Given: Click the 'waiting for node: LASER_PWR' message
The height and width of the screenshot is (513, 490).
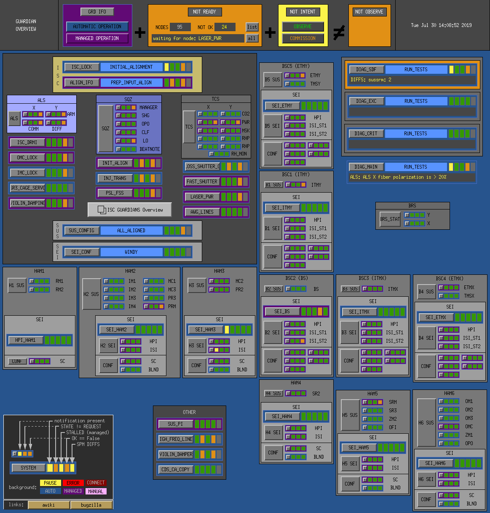Looking at the screenshot, I should pyautogui.click(x=198, y=38).
